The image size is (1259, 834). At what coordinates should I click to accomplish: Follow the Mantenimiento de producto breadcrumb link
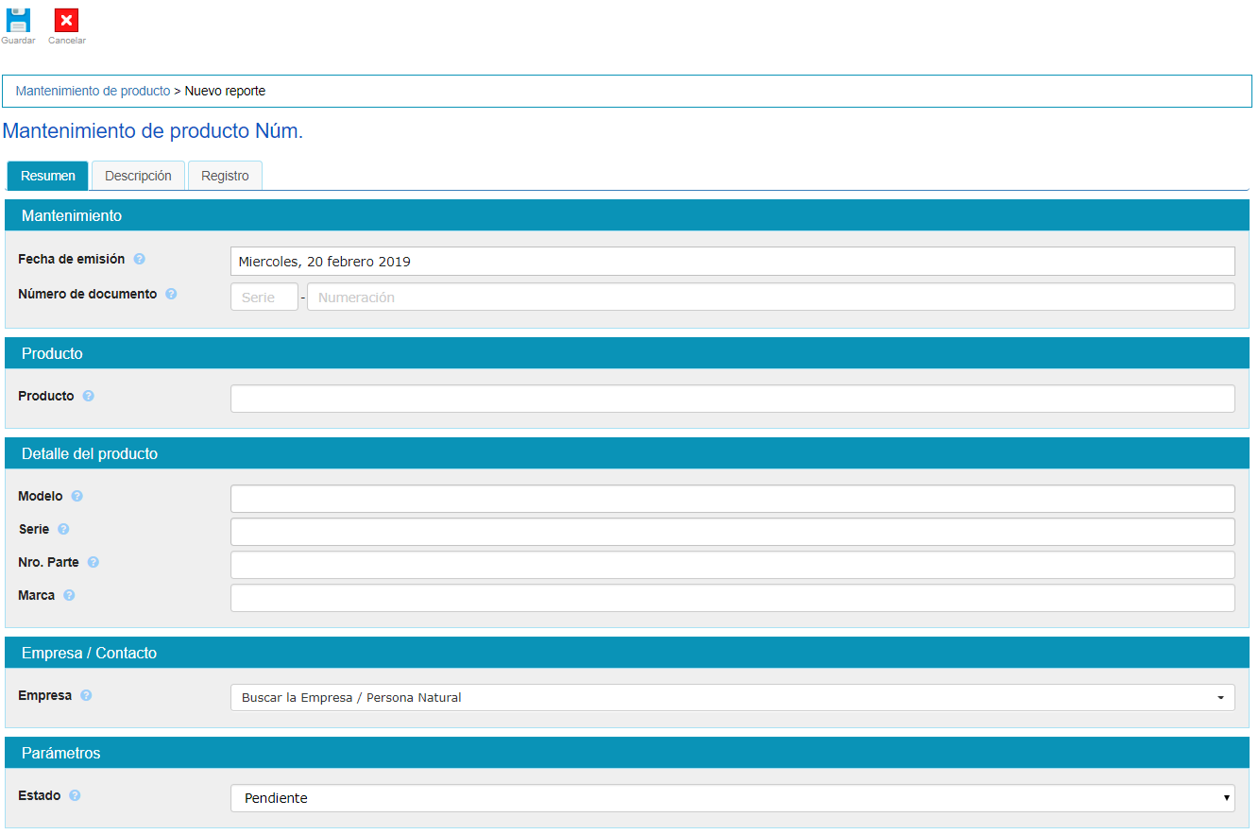pos(93,92)
